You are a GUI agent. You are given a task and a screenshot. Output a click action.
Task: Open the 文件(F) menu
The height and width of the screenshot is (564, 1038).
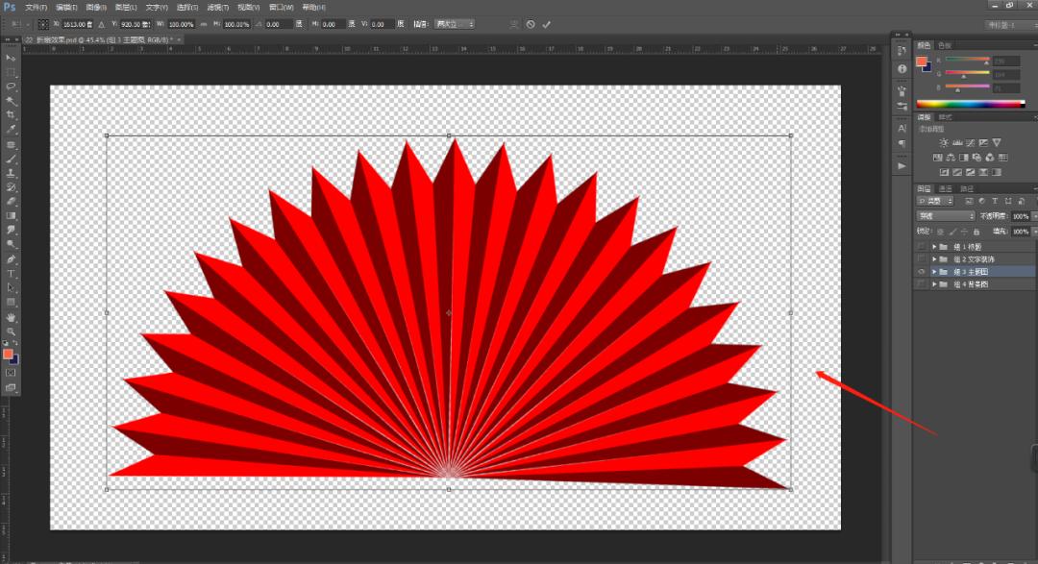(37, 7)
